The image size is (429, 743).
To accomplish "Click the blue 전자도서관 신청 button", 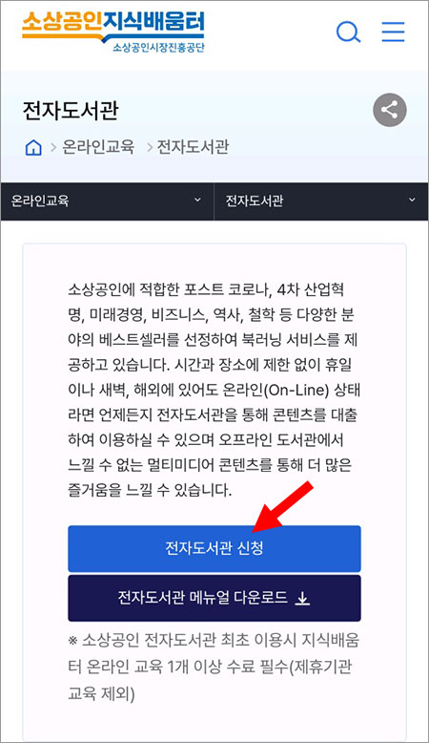I will click(214, 548).
